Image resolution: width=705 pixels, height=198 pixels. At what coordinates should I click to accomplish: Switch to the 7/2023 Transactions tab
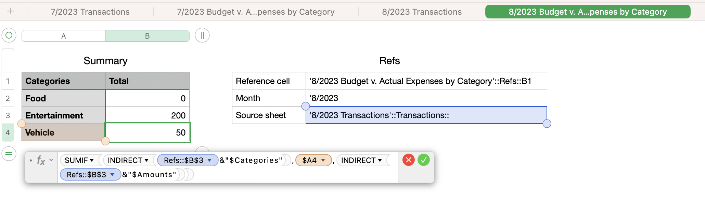point(90,12)
